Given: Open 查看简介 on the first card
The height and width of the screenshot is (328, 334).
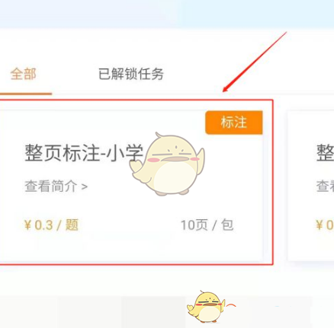Looking at the screenshot, I should 51,186.
